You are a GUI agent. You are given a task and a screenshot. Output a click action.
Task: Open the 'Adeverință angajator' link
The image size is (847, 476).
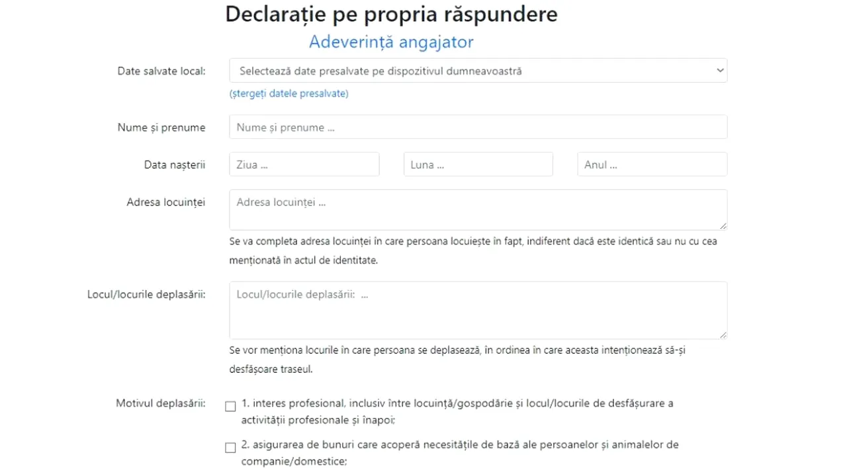point(390,42)
